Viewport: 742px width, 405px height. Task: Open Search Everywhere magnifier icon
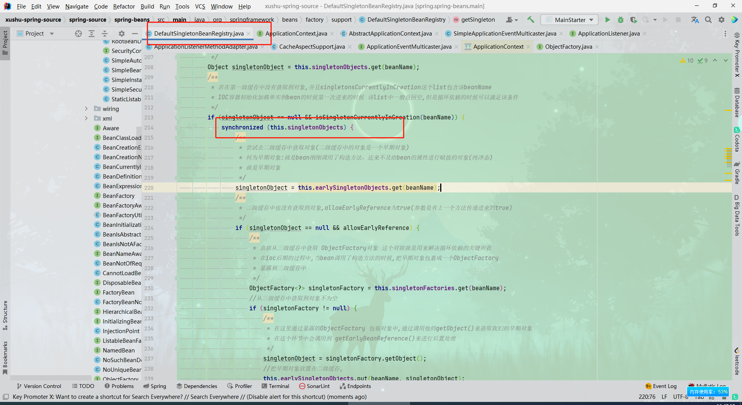[708, 20]
